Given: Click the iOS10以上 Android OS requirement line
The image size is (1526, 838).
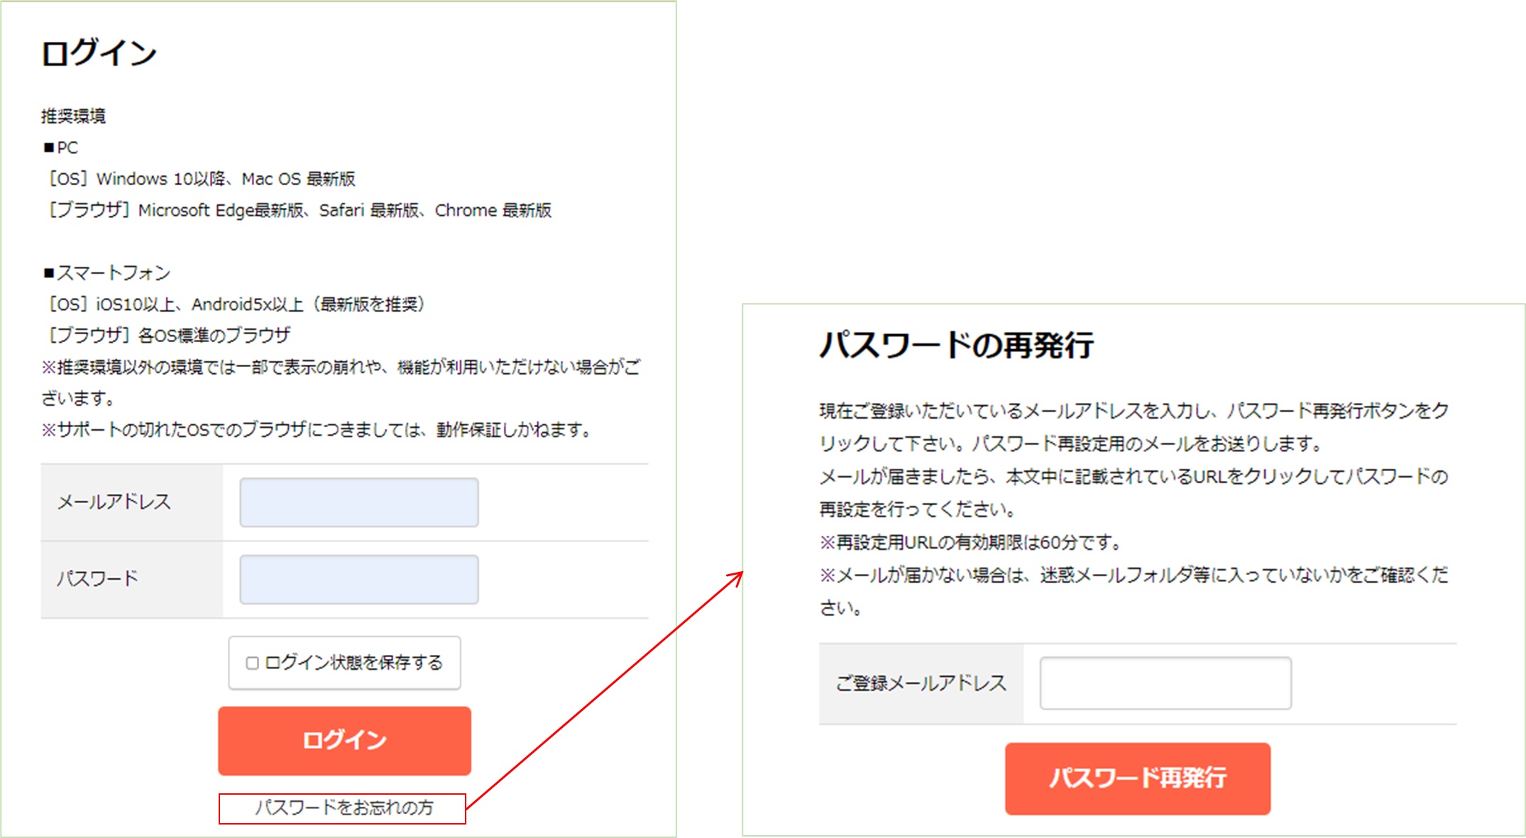Looking at the screenshot, I should click(236, 304).
